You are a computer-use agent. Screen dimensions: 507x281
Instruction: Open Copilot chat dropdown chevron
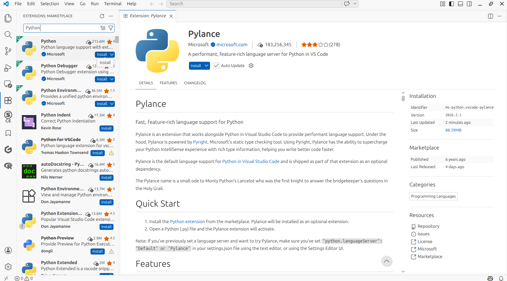[x=355, y=4]
